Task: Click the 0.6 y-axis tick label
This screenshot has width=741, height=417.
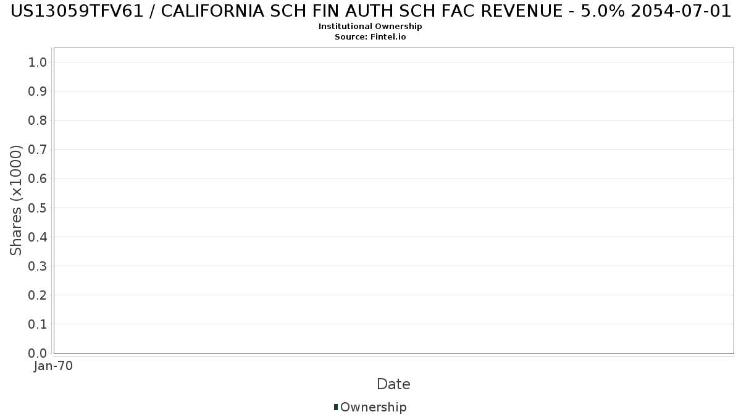Action: pos(38,179)
